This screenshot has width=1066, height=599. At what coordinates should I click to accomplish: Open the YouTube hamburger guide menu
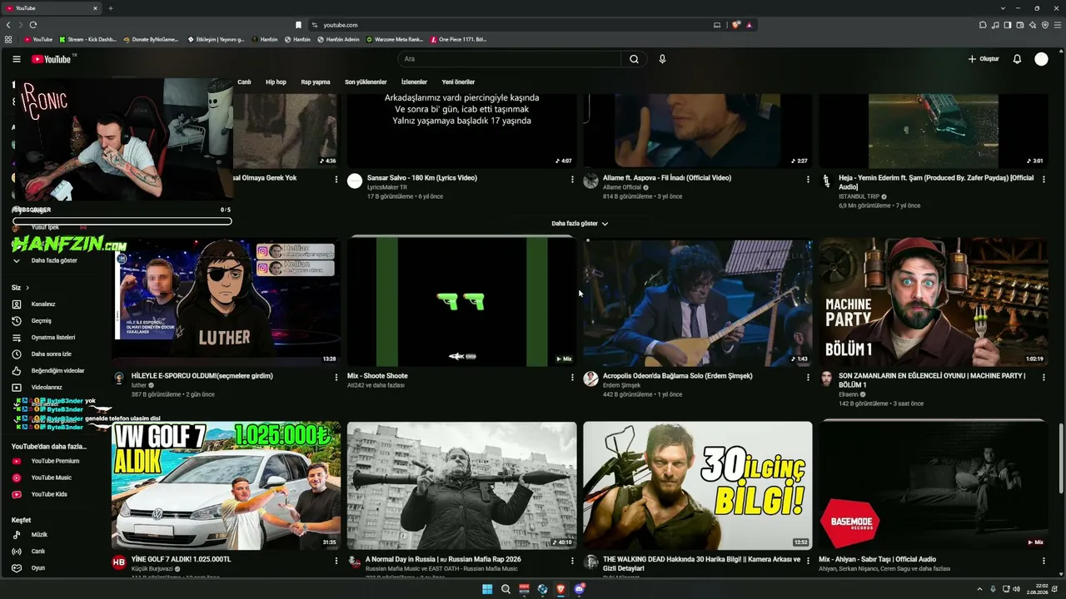[17, 59]
